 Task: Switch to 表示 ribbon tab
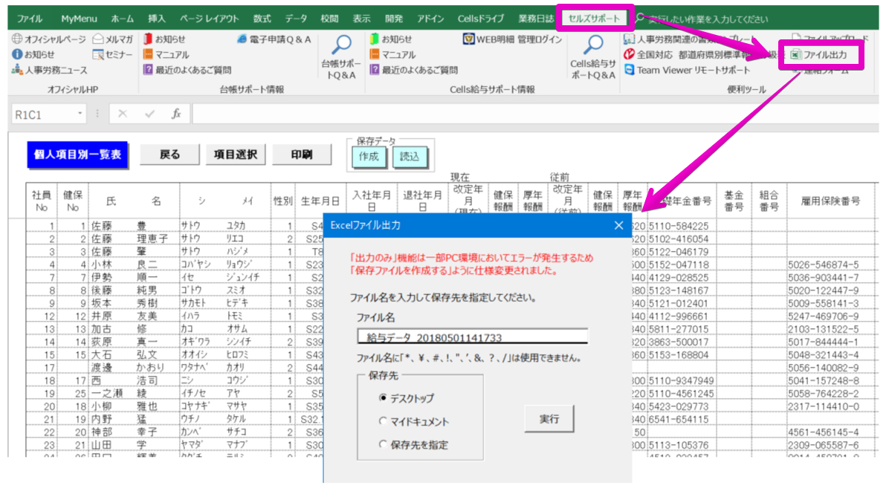pyautogui.click(x=362, y=19)
